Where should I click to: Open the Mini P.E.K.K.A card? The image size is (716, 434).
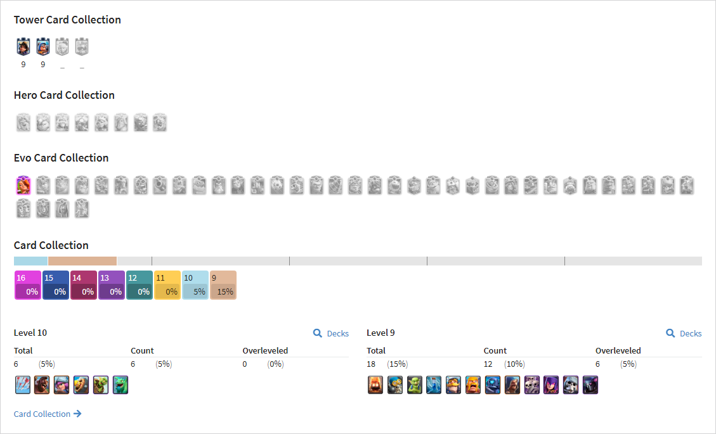point(493,385)
